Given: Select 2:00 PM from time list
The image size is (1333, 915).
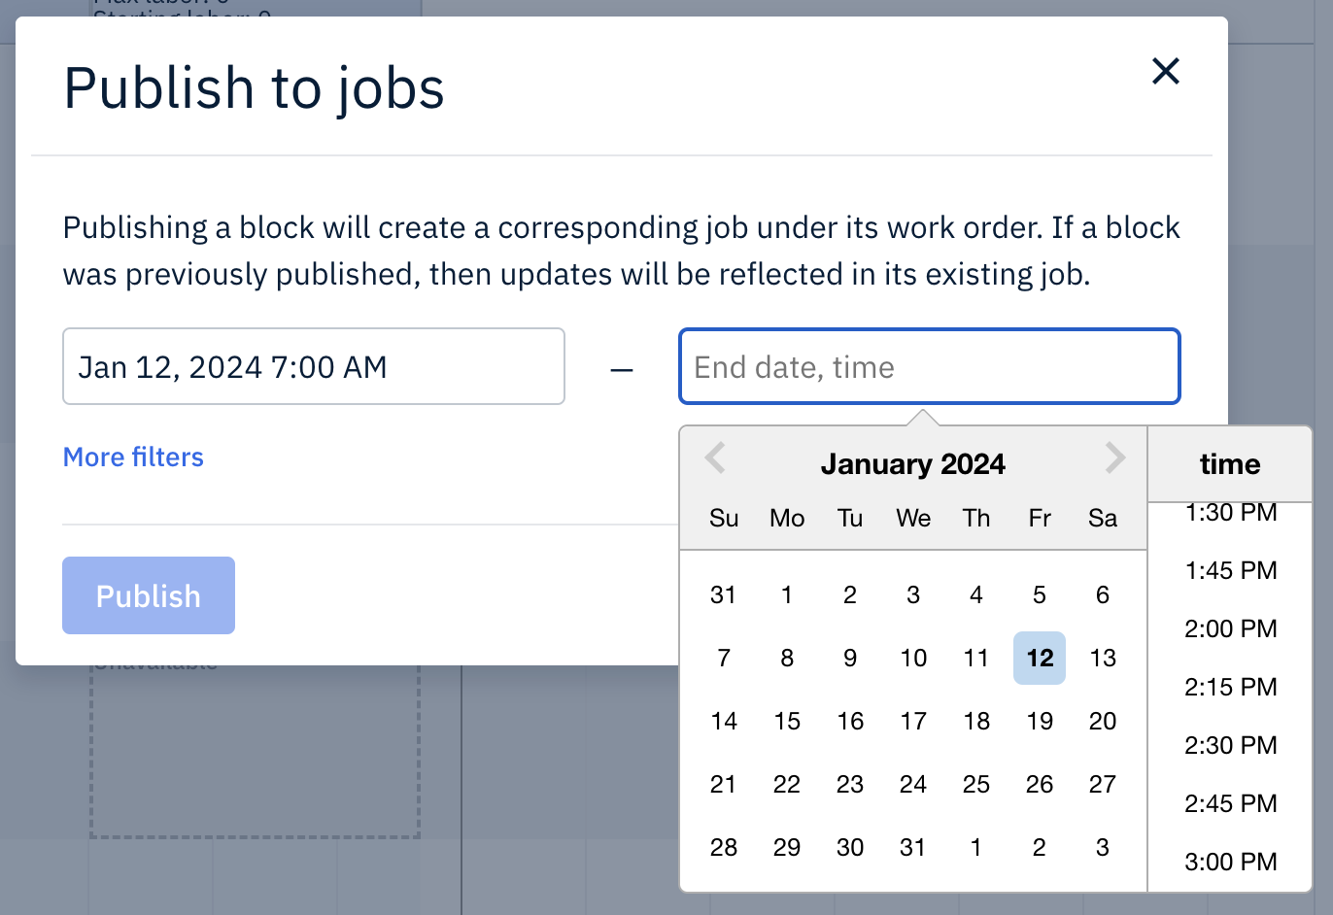Looking at the screenshot, I should point(1230,628).
